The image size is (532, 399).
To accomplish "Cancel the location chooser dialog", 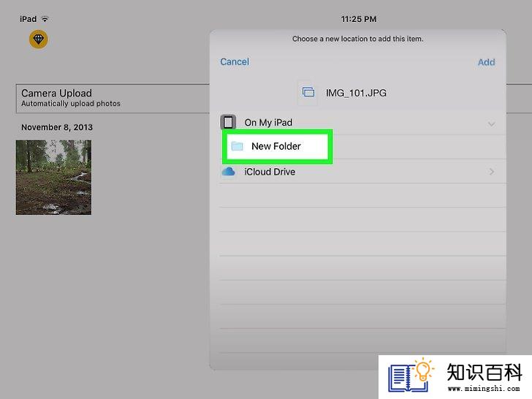I will pos(235,61).
